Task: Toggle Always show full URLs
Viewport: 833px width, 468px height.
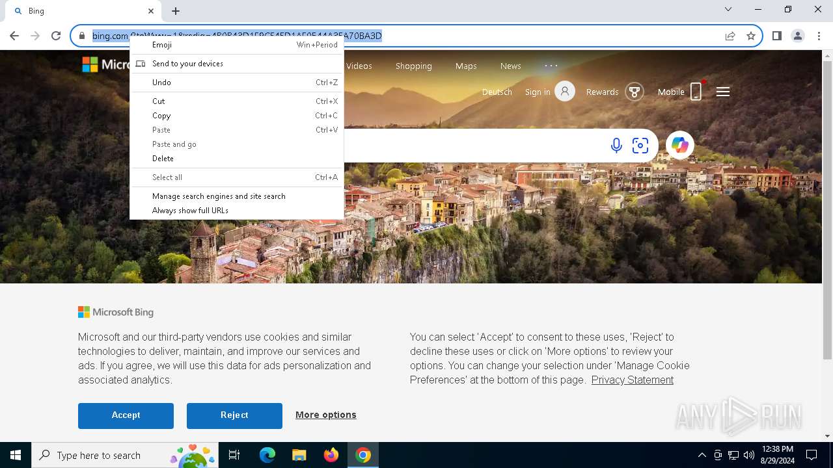Action: point(237,211)
